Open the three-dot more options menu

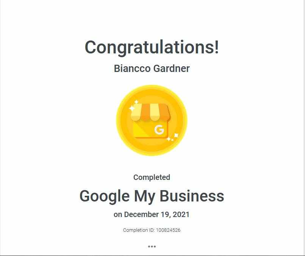152,247
